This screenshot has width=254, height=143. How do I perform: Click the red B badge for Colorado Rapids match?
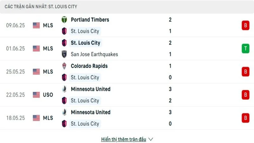245,72
